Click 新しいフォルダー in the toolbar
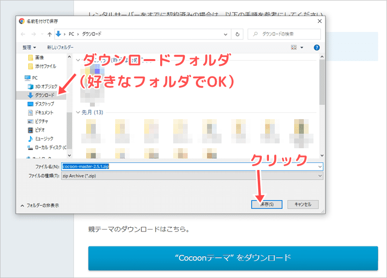 click(x=60, y=47)
